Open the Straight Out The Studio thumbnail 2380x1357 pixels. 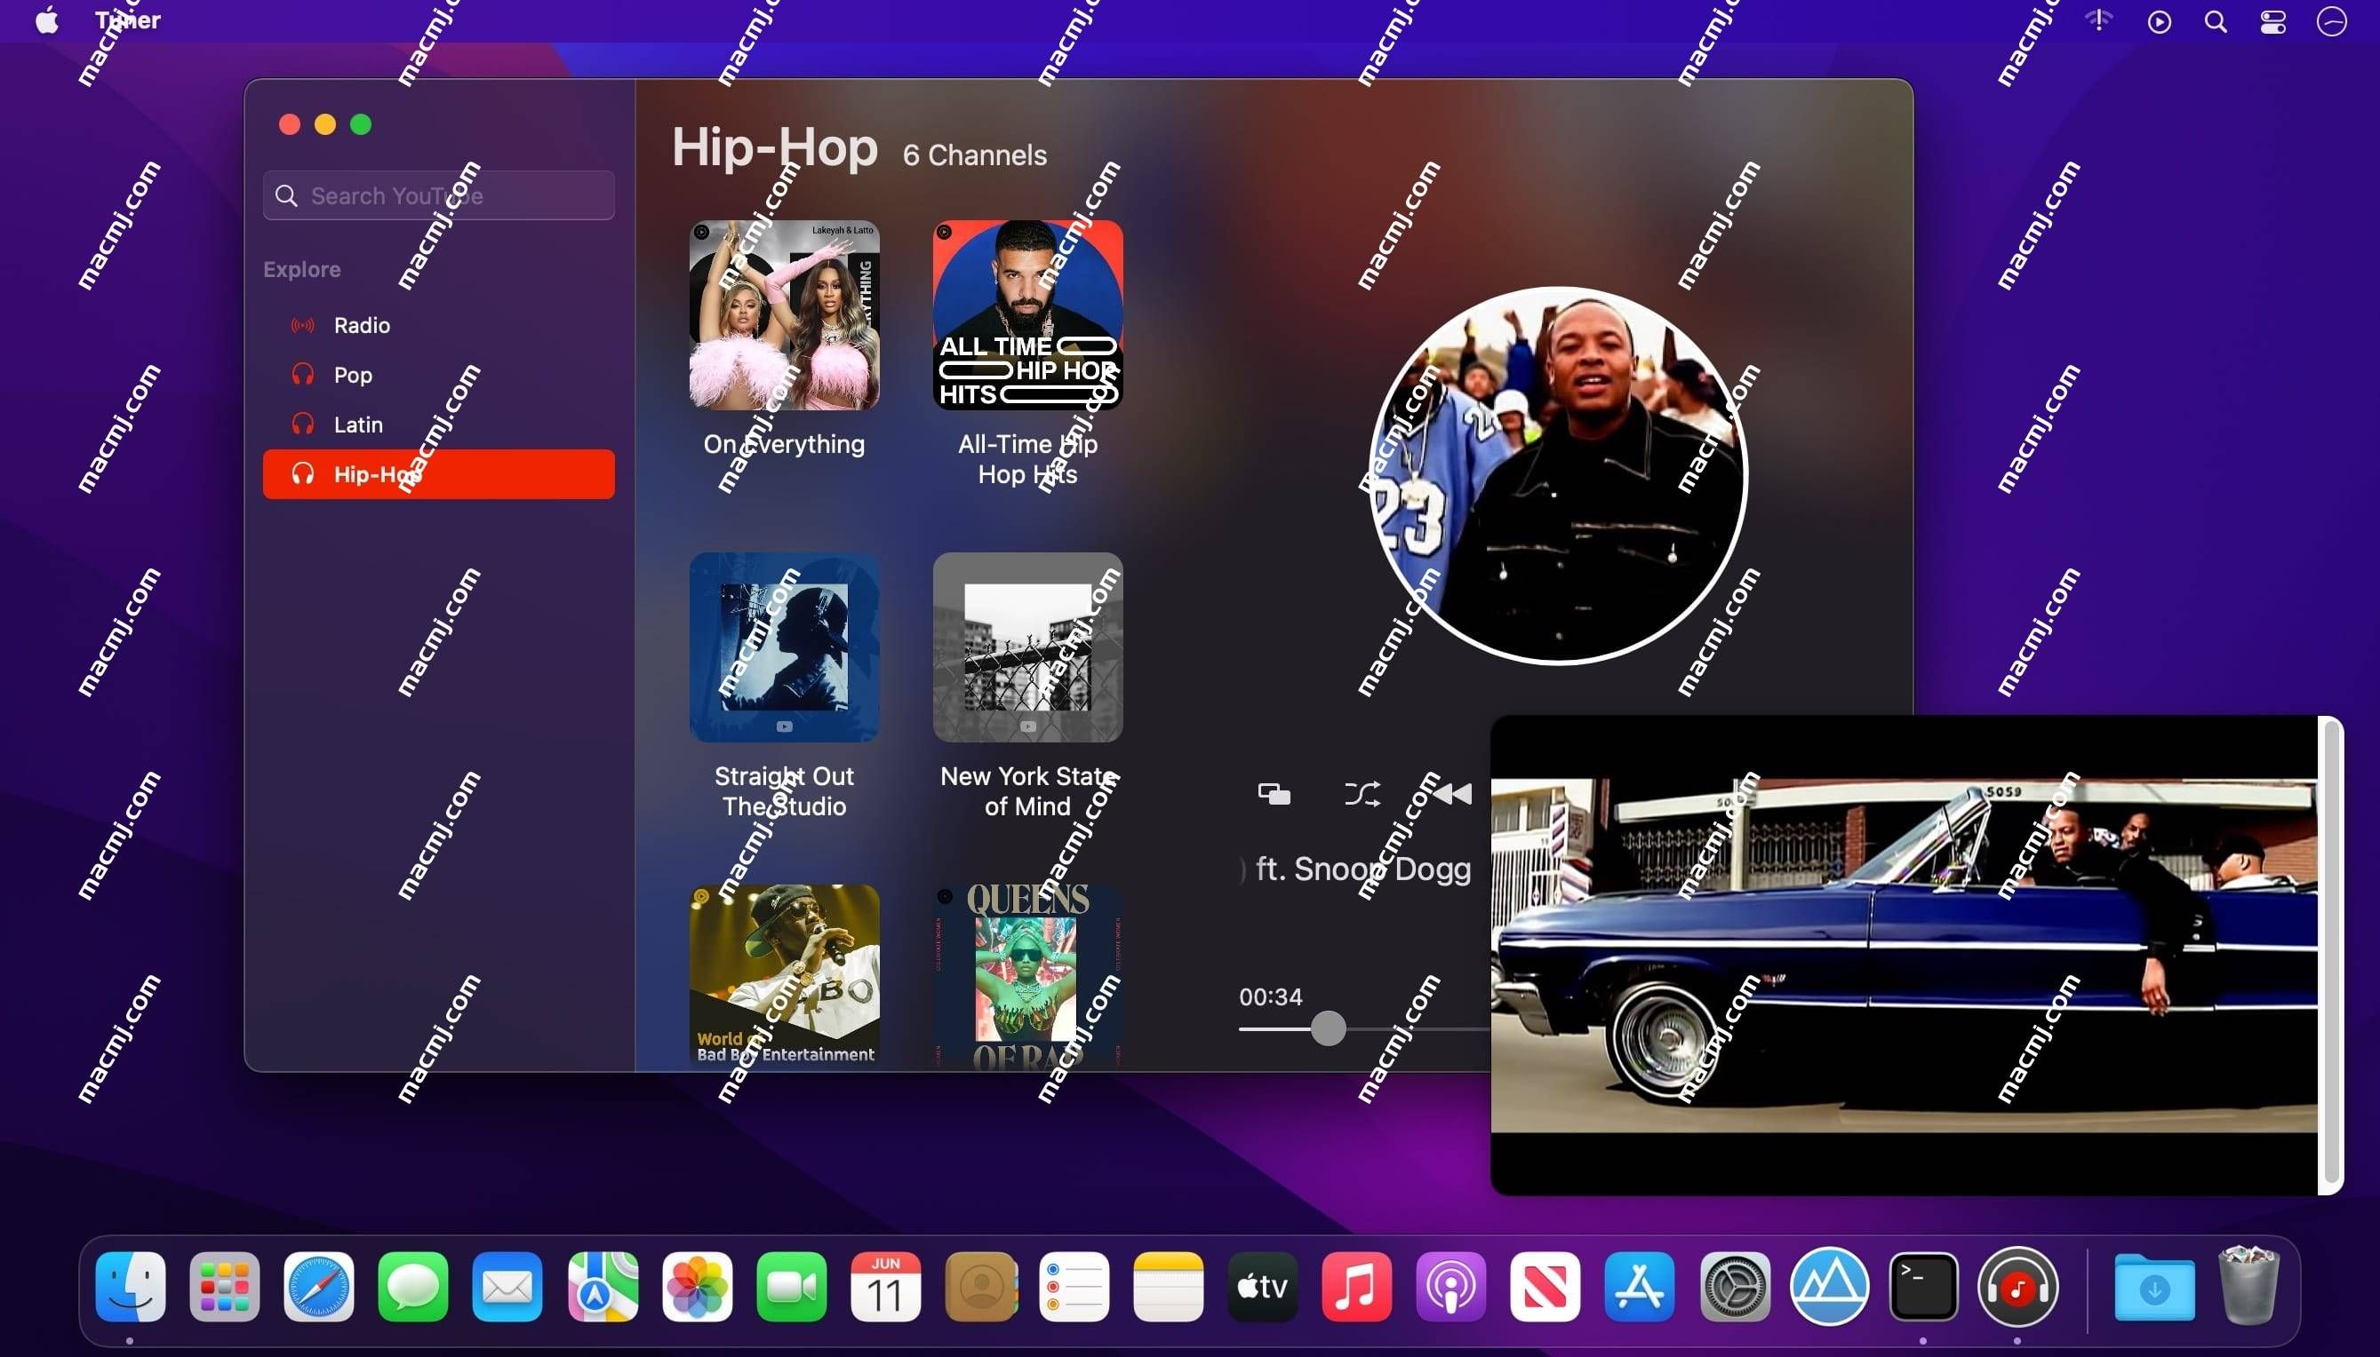[785, 647]
